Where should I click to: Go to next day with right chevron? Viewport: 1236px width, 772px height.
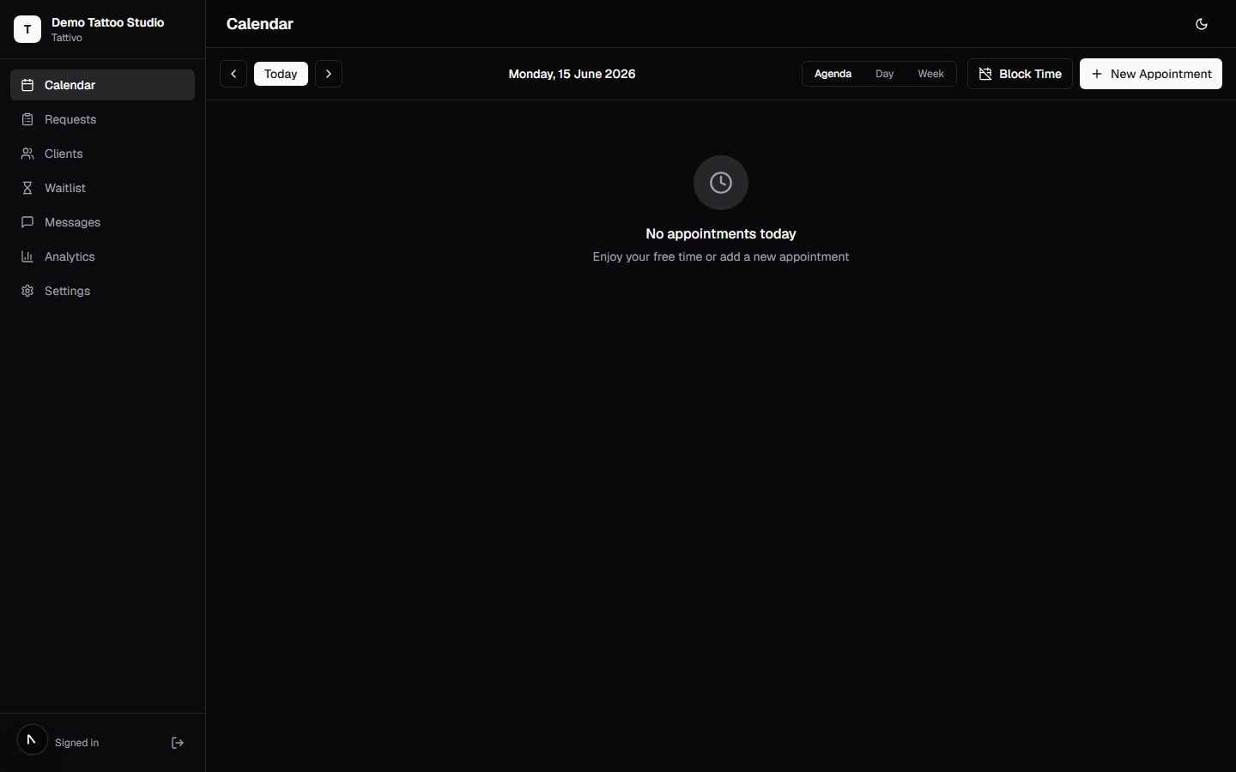pos(329,74)
